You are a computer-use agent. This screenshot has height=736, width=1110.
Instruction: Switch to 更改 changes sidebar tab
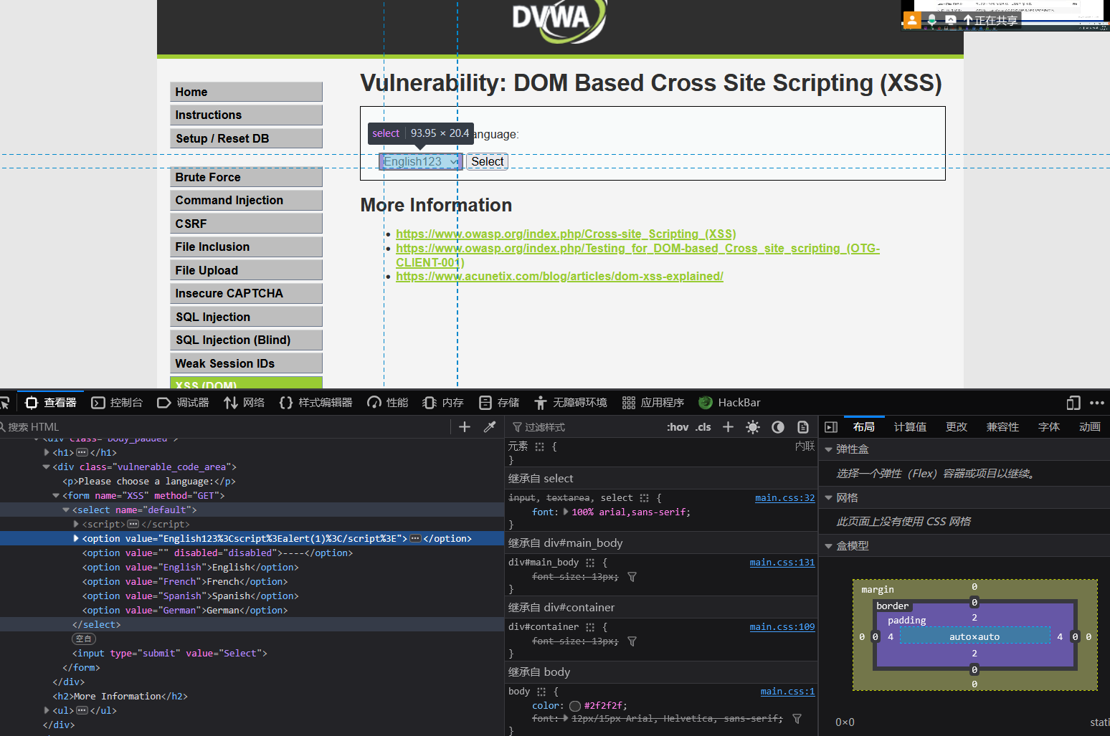957,427
